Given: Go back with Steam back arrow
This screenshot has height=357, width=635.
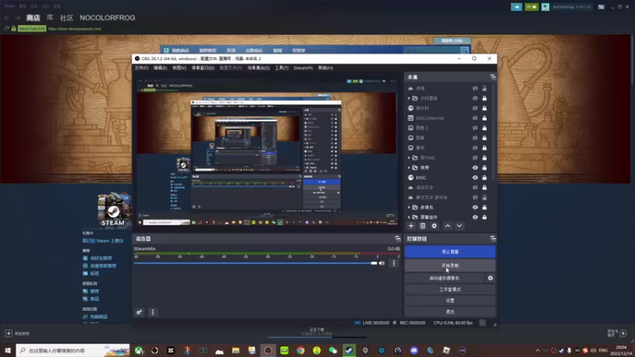Looking at the screenshot, I should (7, 17).
